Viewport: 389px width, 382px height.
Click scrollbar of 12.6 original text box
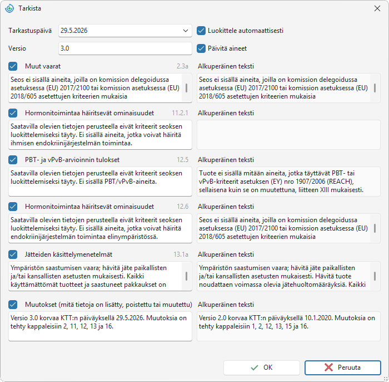tap(375, 228)
